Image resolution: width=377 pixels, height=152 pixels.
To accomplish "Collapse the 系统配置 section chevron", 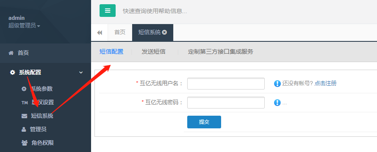I will 81,72.
